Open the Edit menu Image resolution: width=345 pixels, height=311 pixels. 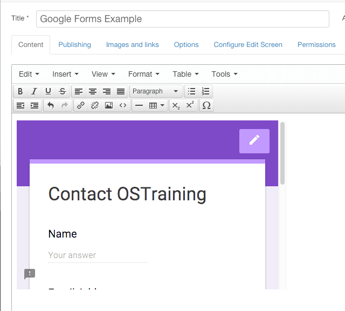[x=29, y=74]
